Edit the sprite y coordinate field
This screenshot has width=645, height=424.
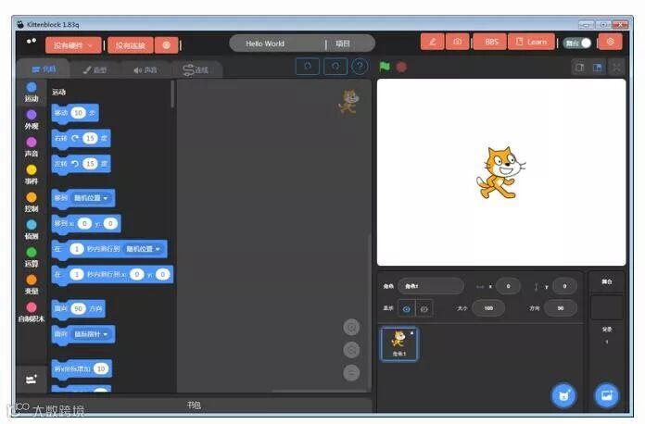[x=564, y=286]
